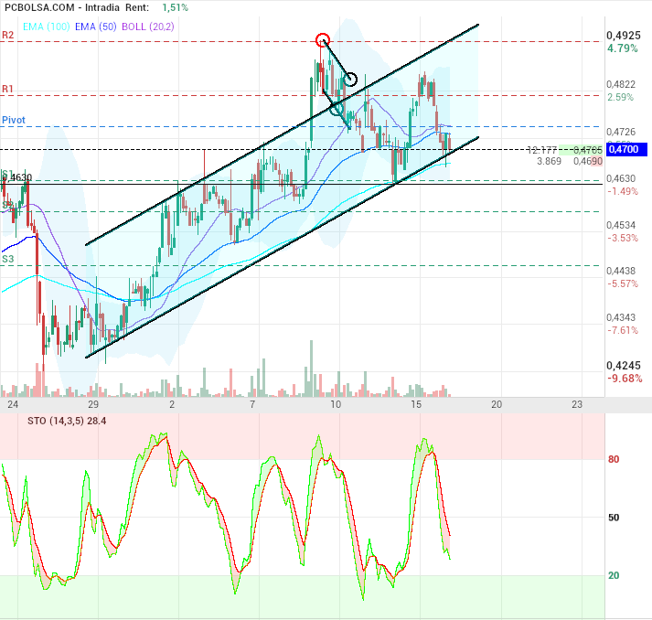Click the 0,4630 horizontal line label

(x=20, y=177)
